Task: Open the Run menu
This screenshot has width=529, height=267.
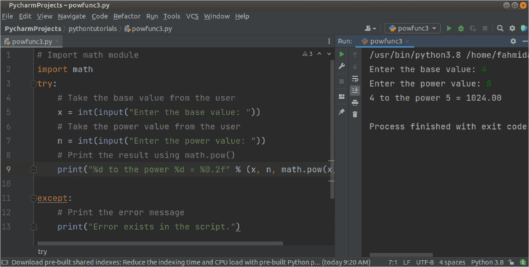Action: 152,16
